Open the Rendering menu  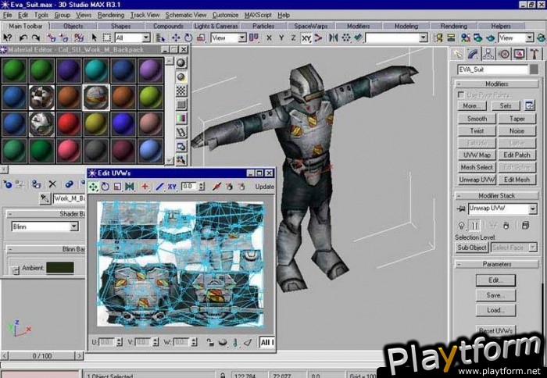[x=111, y=15]
